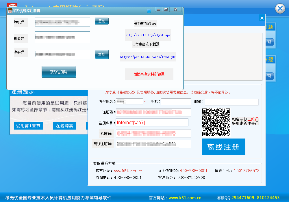The width and height of the screenshot is (289, 202).
Task: Click 复制 button next to 注册码 field
Action: (101, 54)
